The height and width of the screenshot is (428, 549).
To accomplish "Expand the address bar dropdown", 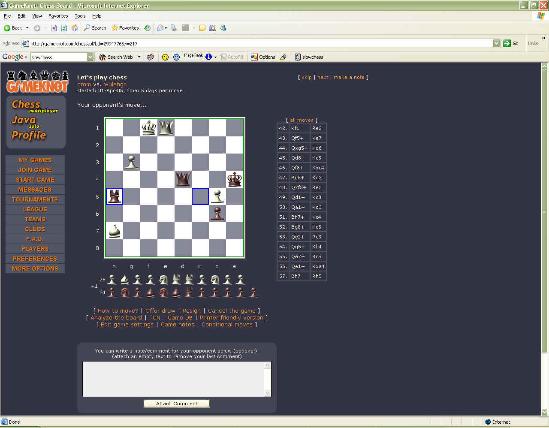I will coord(496,43).
